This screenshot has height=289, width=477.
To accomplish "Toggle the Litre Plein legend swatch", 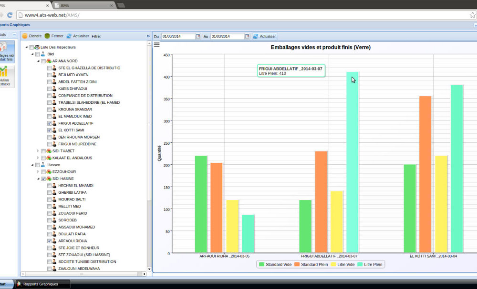I will [360, 264].
